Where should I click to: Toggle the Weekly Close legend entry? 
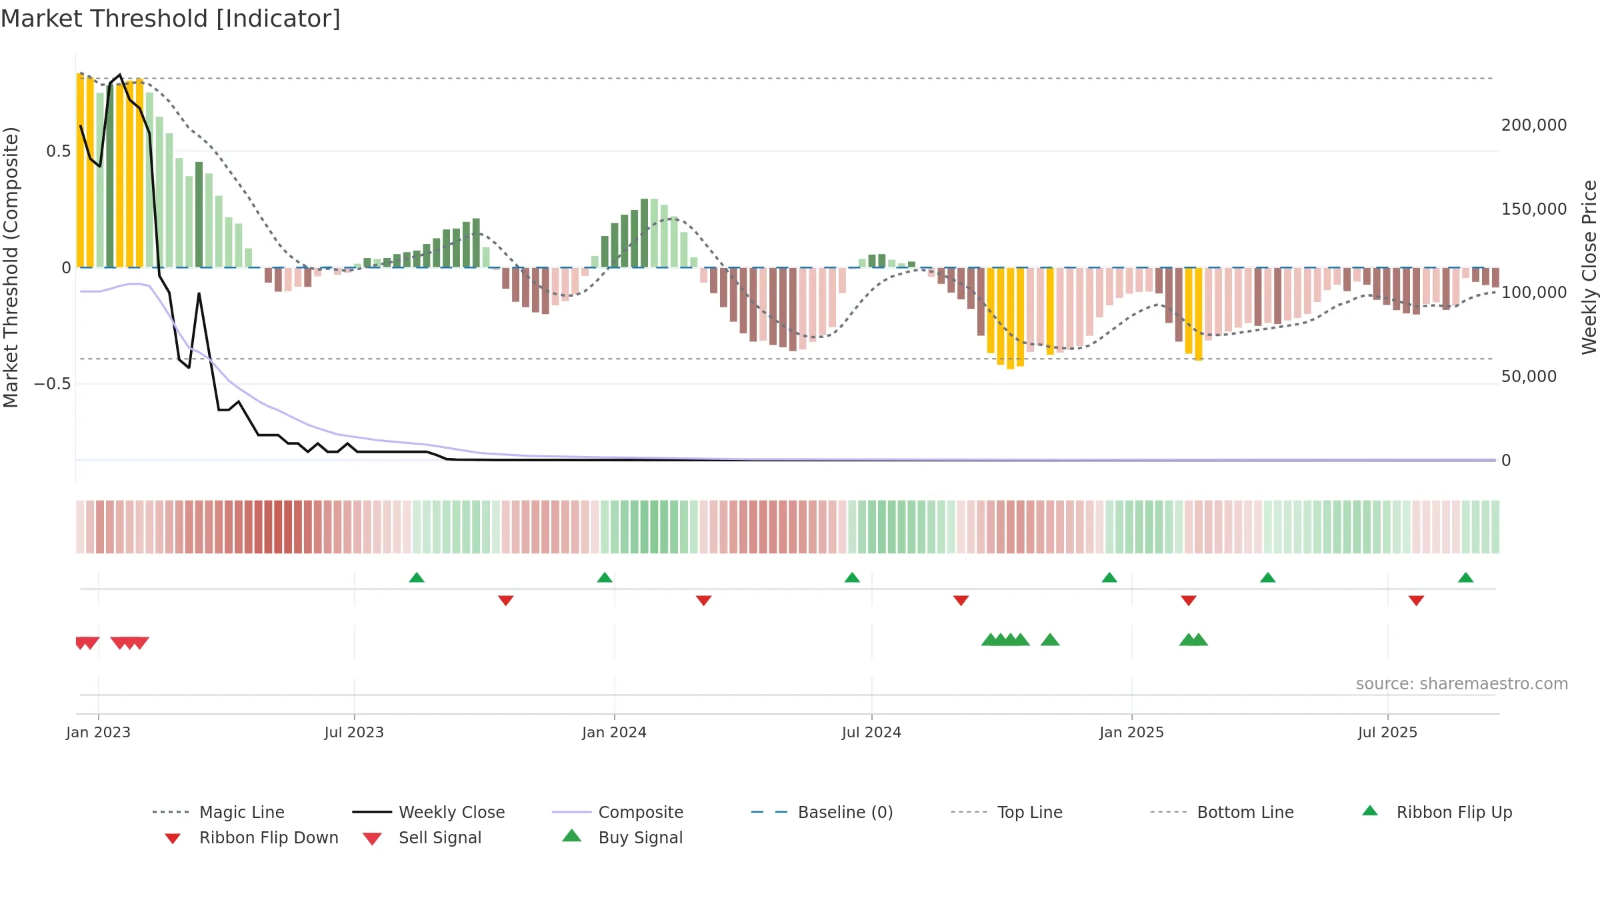click(x=429, y=812)
